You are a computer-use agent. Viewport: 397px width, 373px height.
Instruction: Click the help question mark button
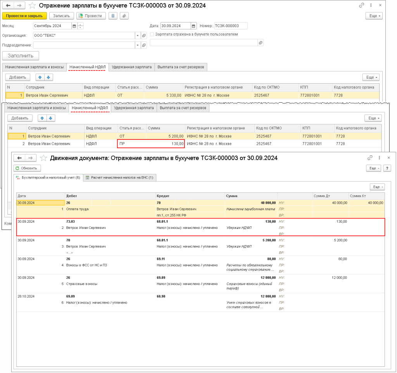pyautogui.click(x=387, y=168)
